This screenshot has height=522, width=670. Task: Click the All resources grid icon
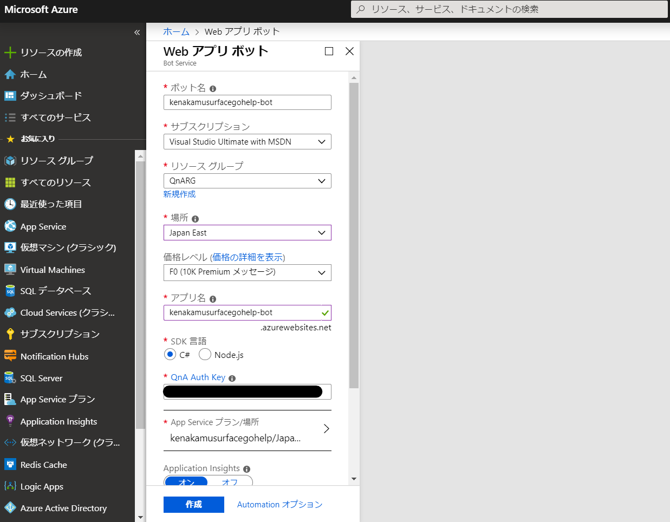point(10,182)
